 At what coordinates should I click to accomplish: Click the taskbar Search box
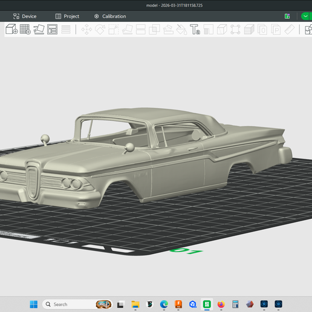[x=77, y=304]
